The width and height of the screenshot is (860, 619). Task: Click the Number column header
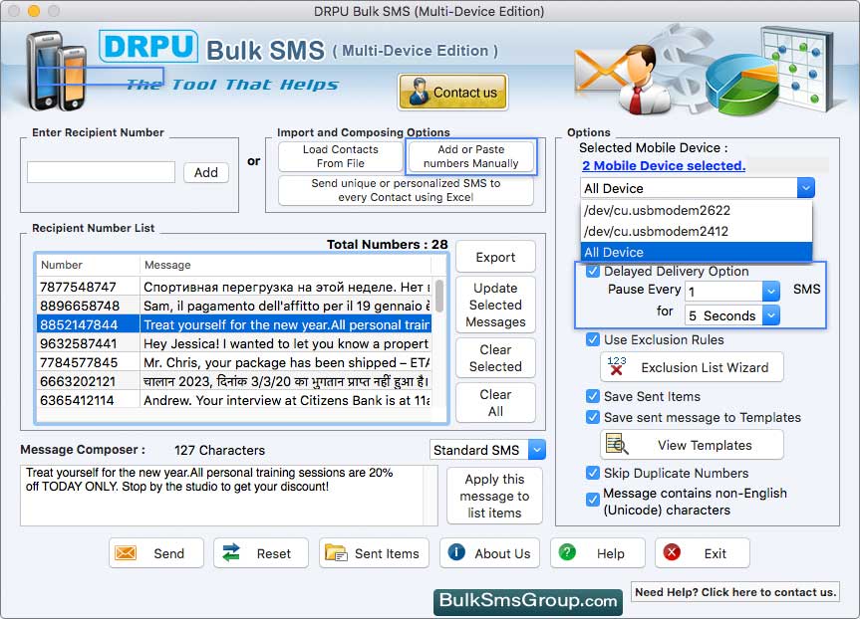click(88, 265)
